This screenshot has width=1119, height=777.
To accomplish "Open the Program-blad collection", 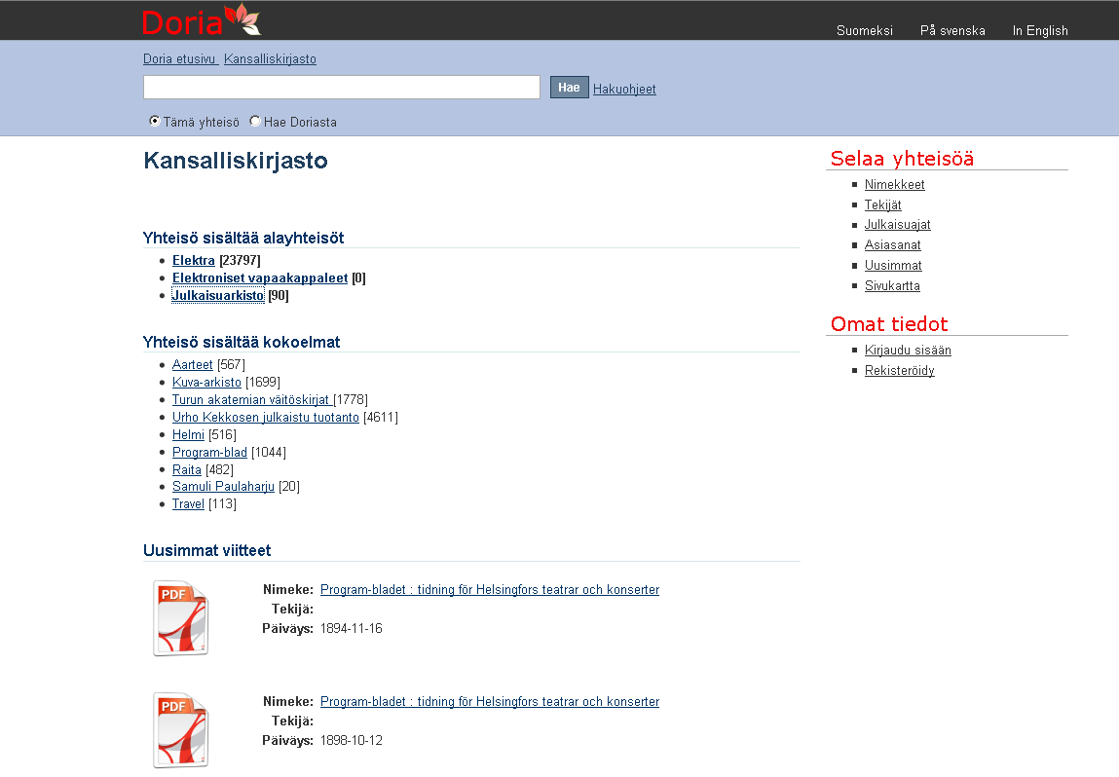I will [x=209, y=453].
